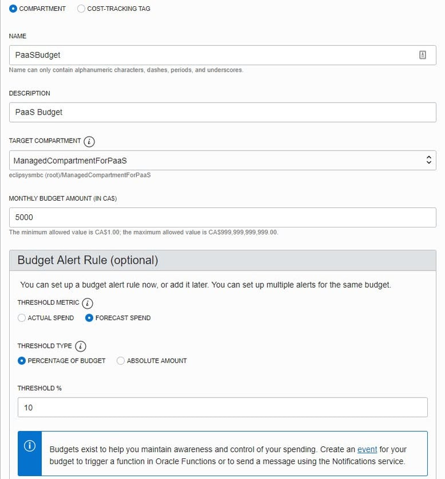Click the Name field containing PaaSBudget
This screenshot has width=445, height=479.
(x=212, y=55)
